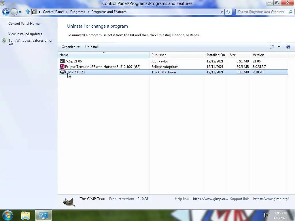
Task: Click The GIMP Team publisher cell in the list
Action: tap(164, 72)
